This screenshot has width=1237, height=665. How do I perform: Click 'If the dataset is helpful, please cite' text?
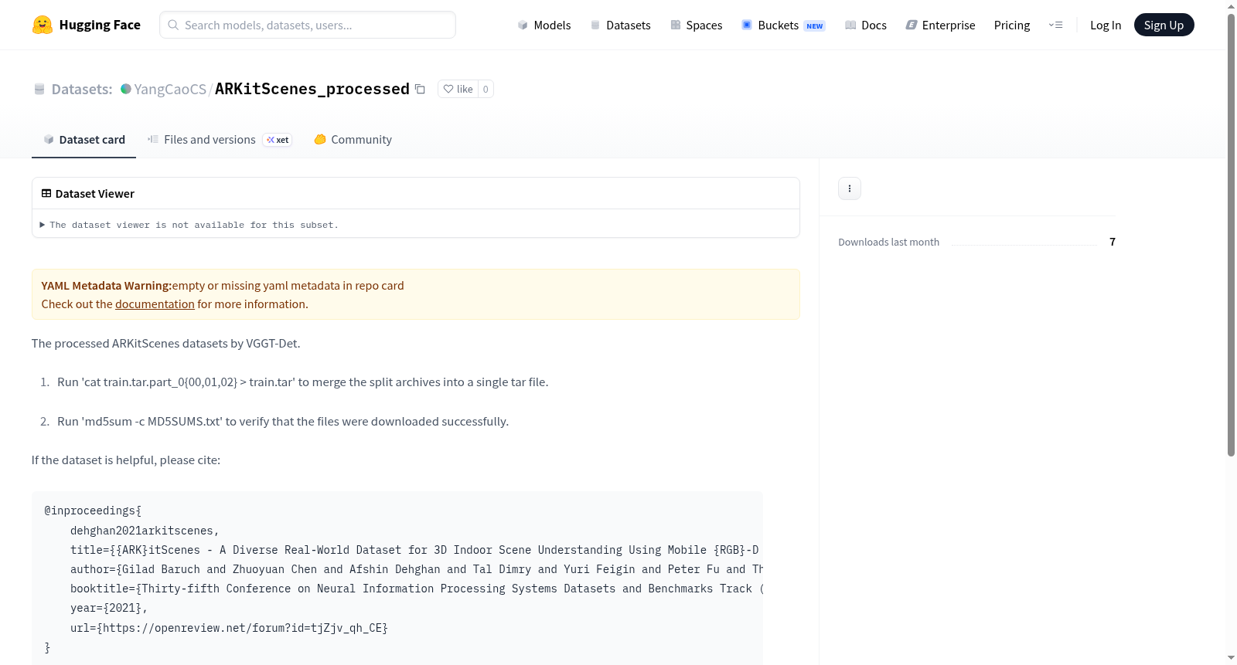click(x=126, y=460)
